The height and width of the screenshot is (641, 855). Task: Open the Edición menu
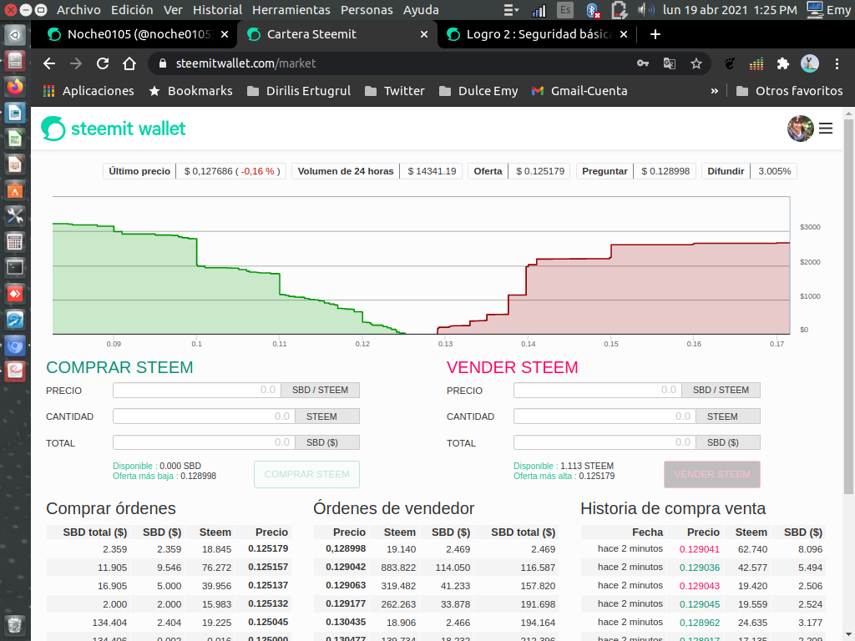point(132,10)
